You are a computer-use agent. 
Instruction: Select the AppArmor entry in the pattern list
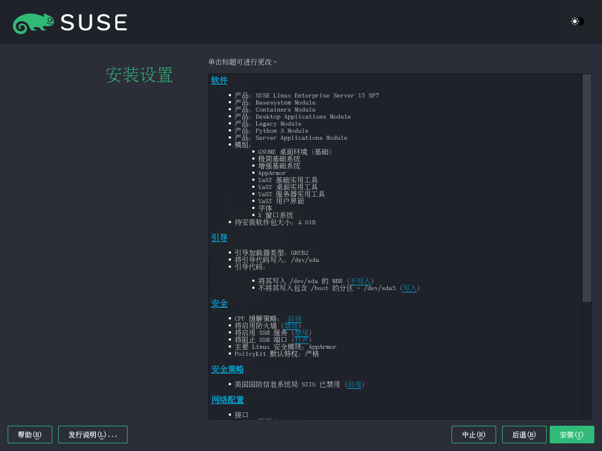[x=272, y=173]
